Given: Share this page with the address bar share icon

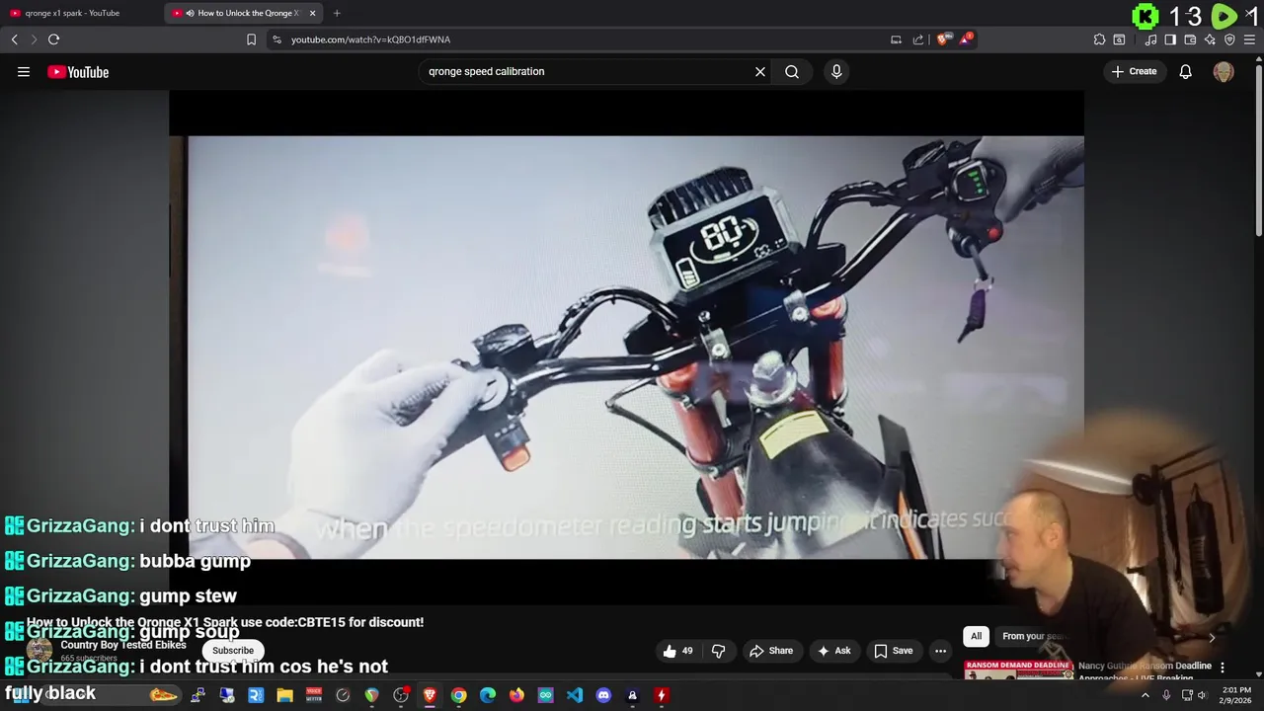Looking at the screenshot, I should [x=918, y=39].
